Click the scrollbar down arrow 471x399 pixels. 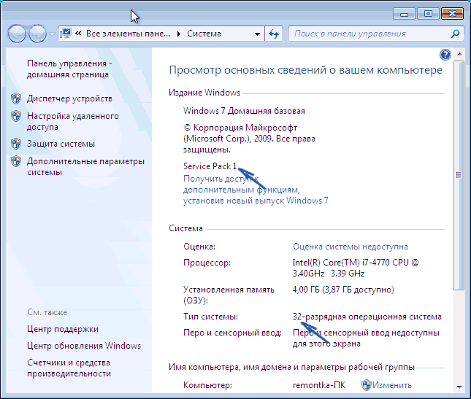tap(459, 387)
